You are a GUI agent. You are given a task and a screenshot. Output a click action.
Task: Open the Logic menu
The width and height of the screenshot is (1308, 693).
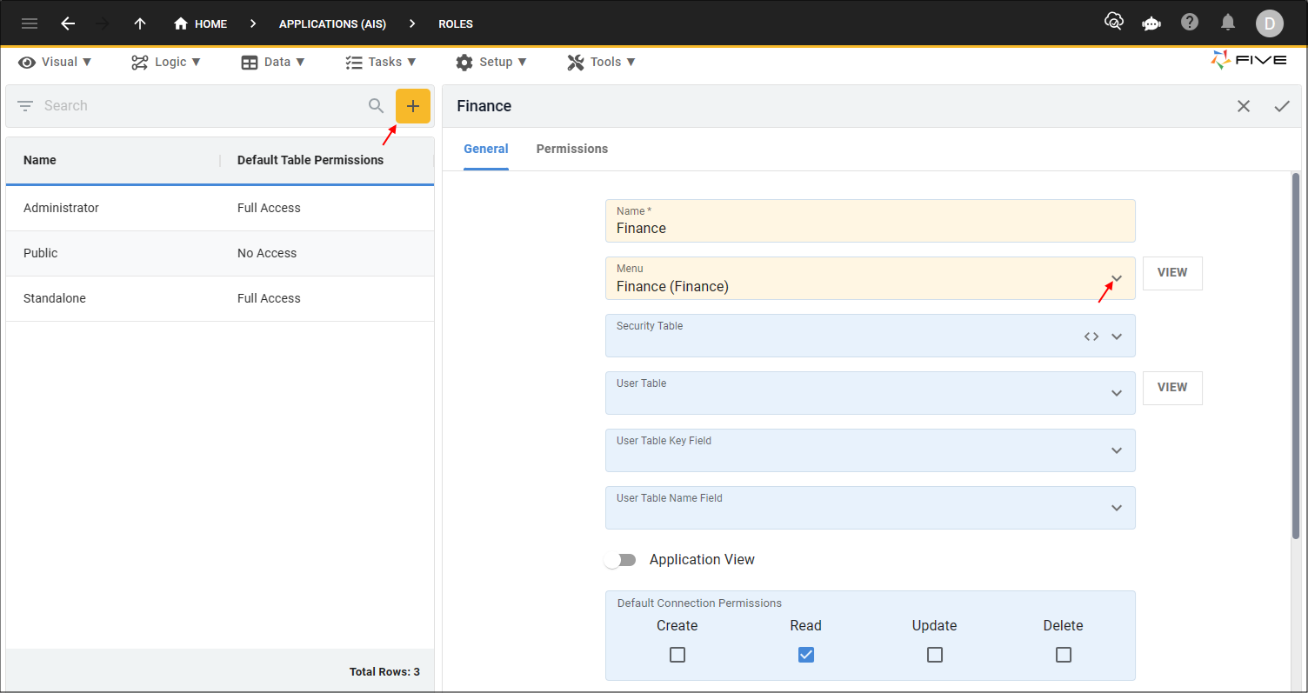click(166, 62)
